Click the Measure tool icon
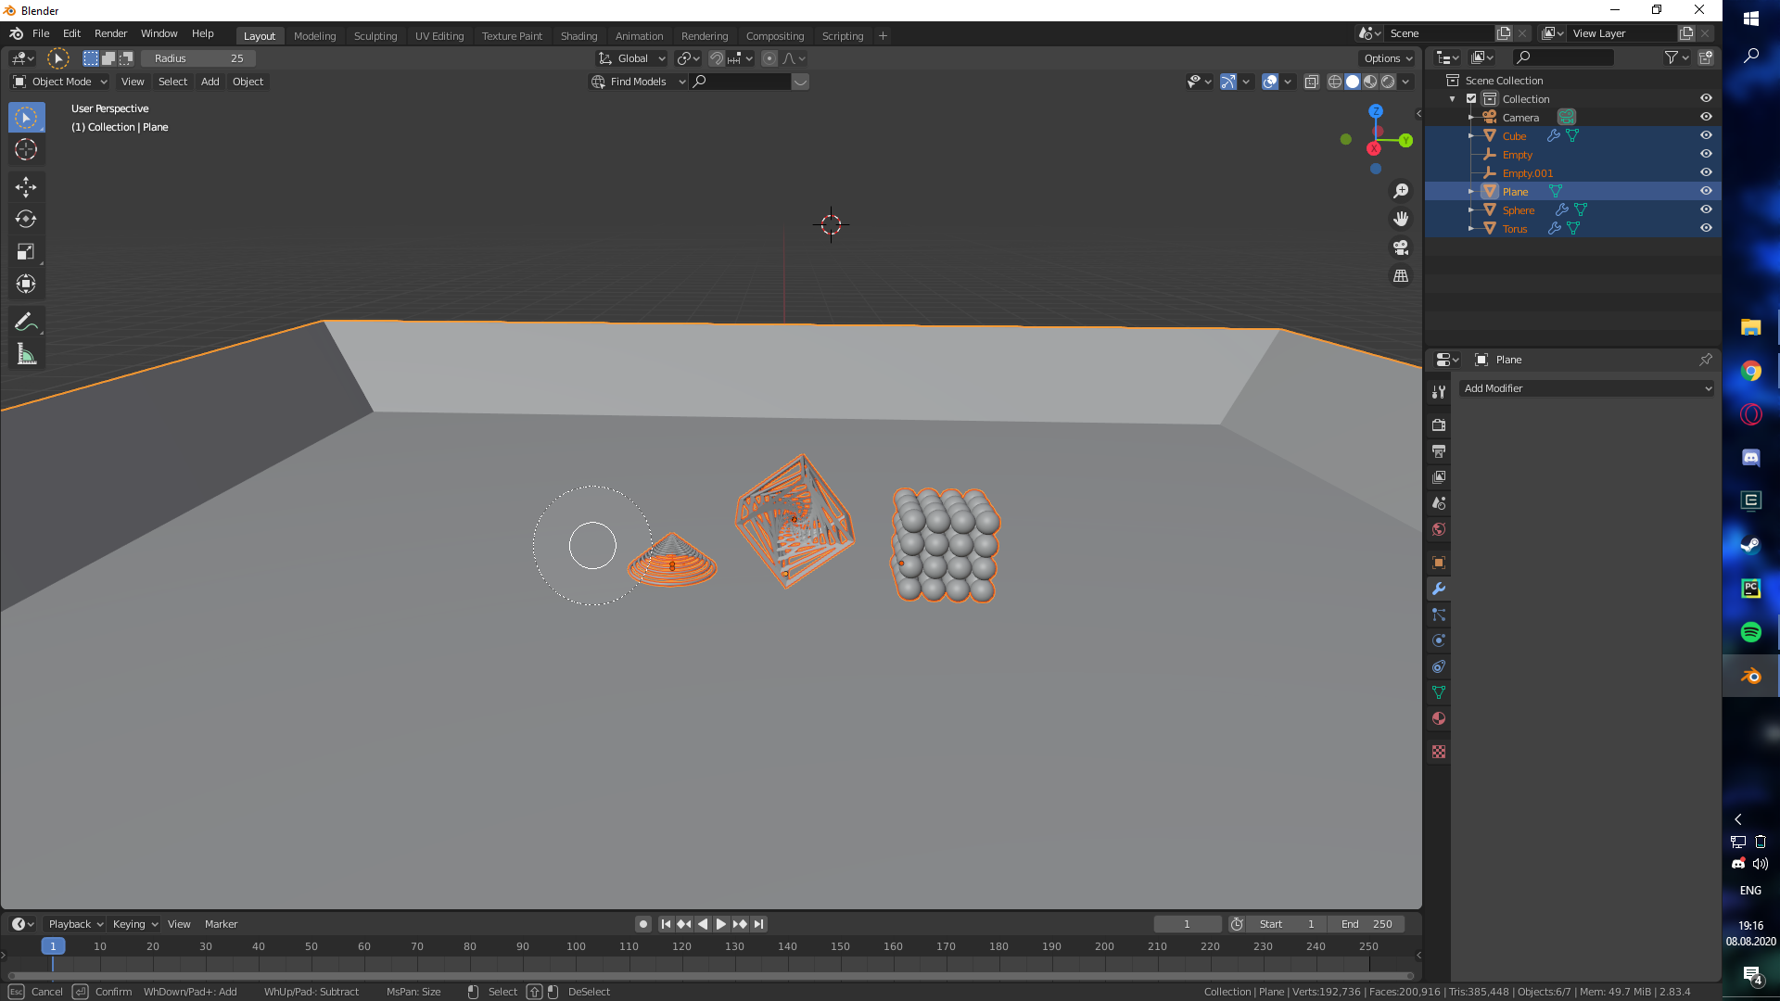 click(x=26, y=354)
